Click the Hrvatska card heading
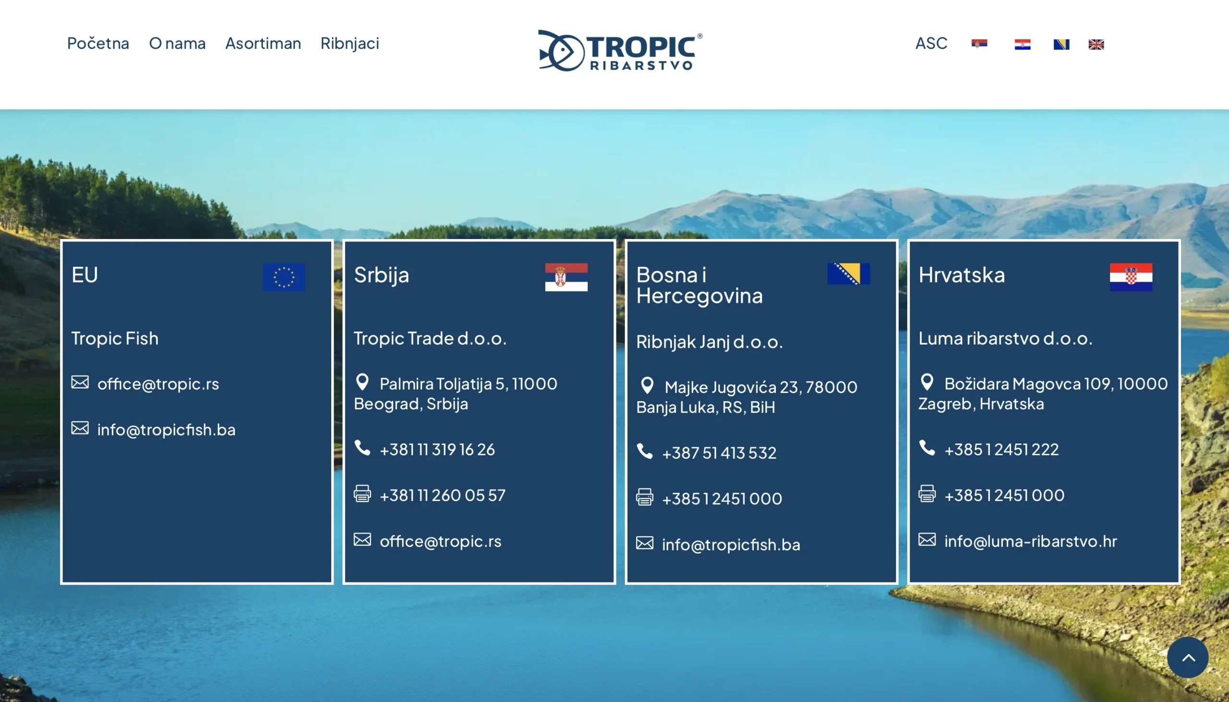The height and width of the screenshot is (702, 1229). [962, 275]
